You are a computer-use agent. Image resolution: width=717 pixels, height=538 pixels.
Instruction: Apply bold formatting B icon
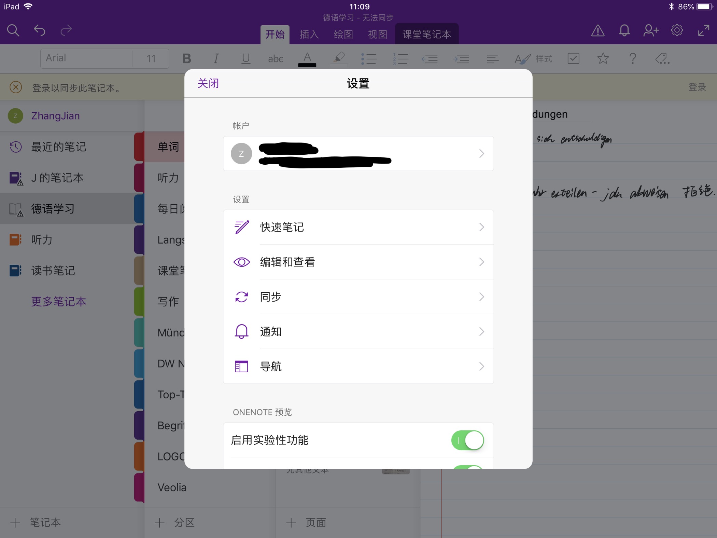point(186,59)
